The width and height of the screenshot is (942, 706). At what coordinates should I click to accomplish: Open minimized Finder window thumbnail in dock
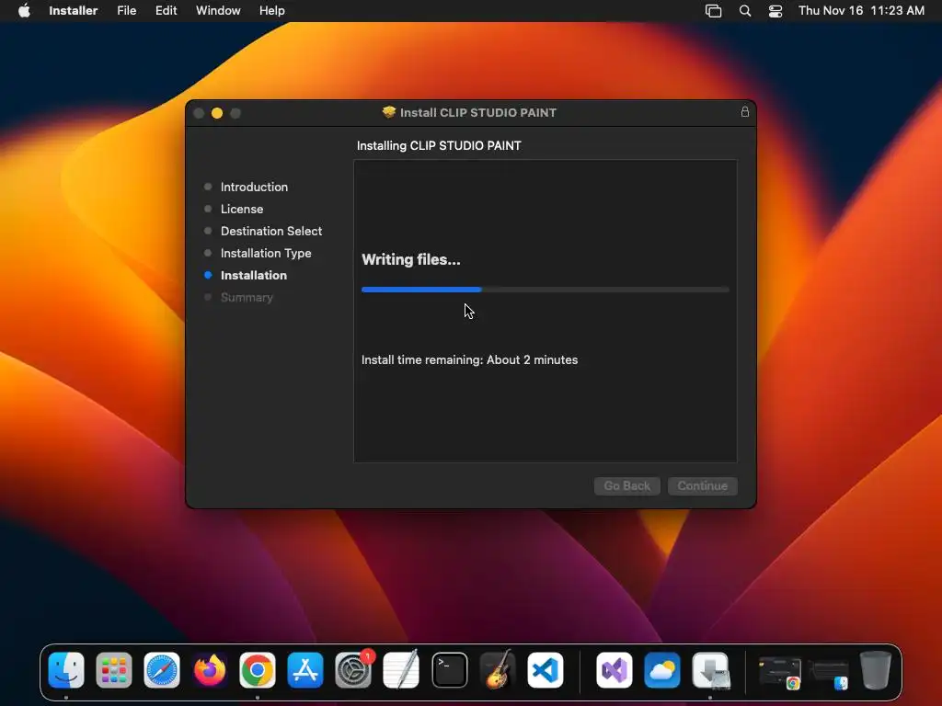[829, 674]
